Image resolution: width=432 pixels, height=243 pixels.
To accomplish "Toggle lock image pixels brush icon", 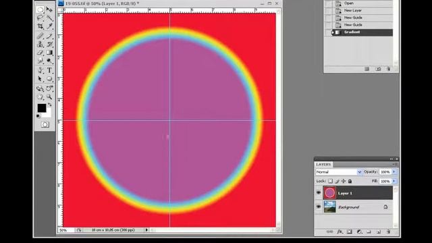I will click(337, 181).
